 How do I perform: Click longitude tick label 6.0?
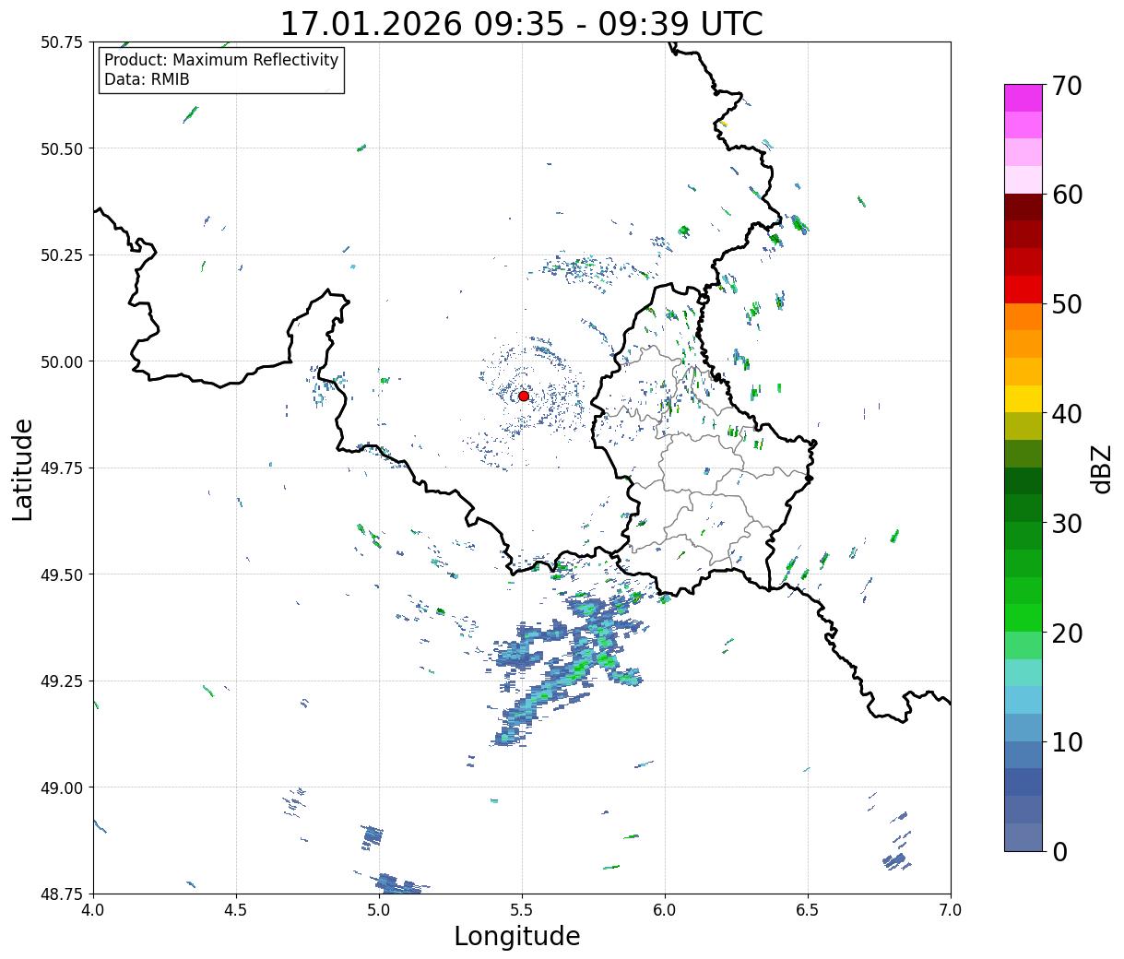click(665, 910)
